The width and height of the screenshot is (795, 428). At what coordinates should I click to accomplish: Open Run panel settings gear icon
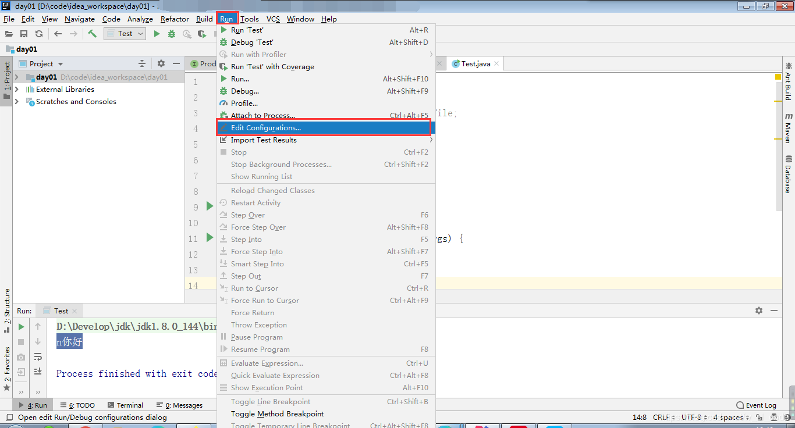[x=759, y=311]
